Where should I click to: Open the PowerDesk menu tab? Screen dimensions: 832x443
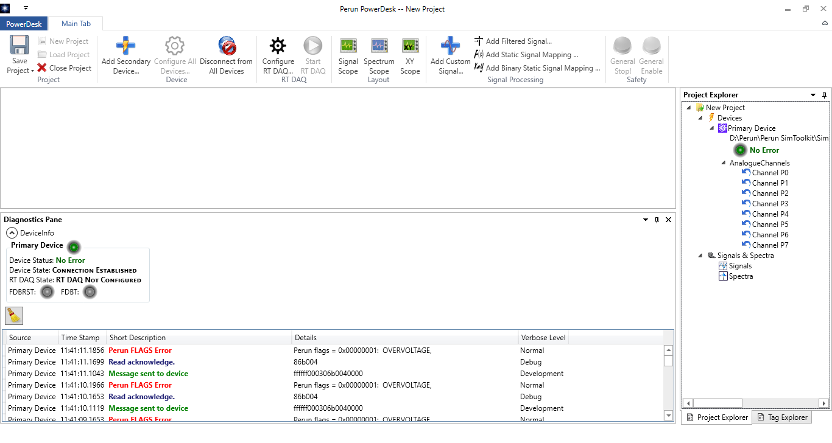pyautogui.click(x=24, y=24)
